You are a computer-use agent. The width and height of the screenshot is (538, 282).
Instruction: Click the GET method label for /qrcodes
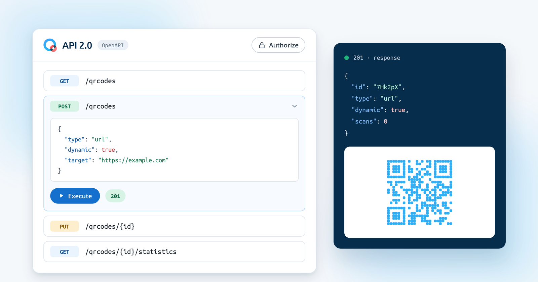(x=65, y=81)
